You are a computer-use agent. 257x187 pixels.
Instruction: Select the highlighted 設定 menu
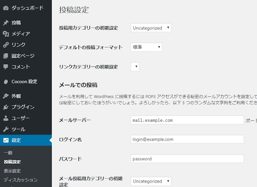[x=26, y=140]
